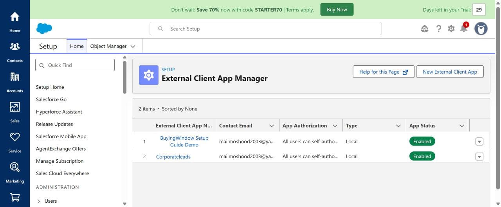This screenshot has width=501, height=207.
Task: Open Hyperforce Assistant in sidebar
Action: [x=59, y=112]
